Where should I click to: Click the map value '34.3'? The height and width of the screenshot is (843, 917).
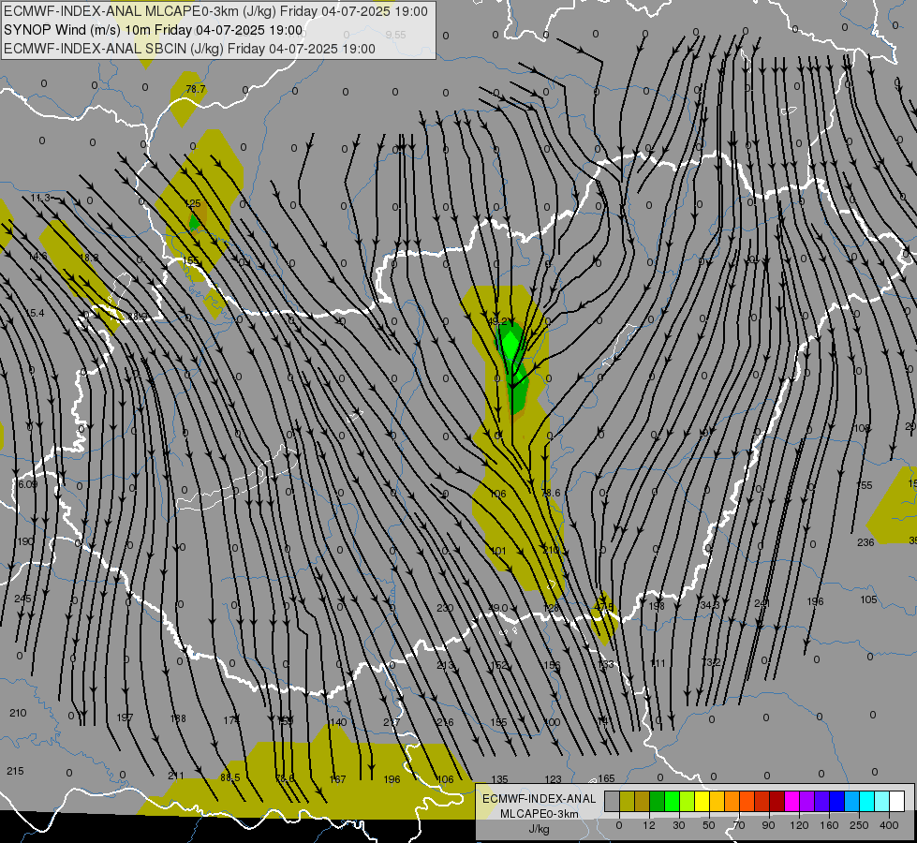click(709, 605)
